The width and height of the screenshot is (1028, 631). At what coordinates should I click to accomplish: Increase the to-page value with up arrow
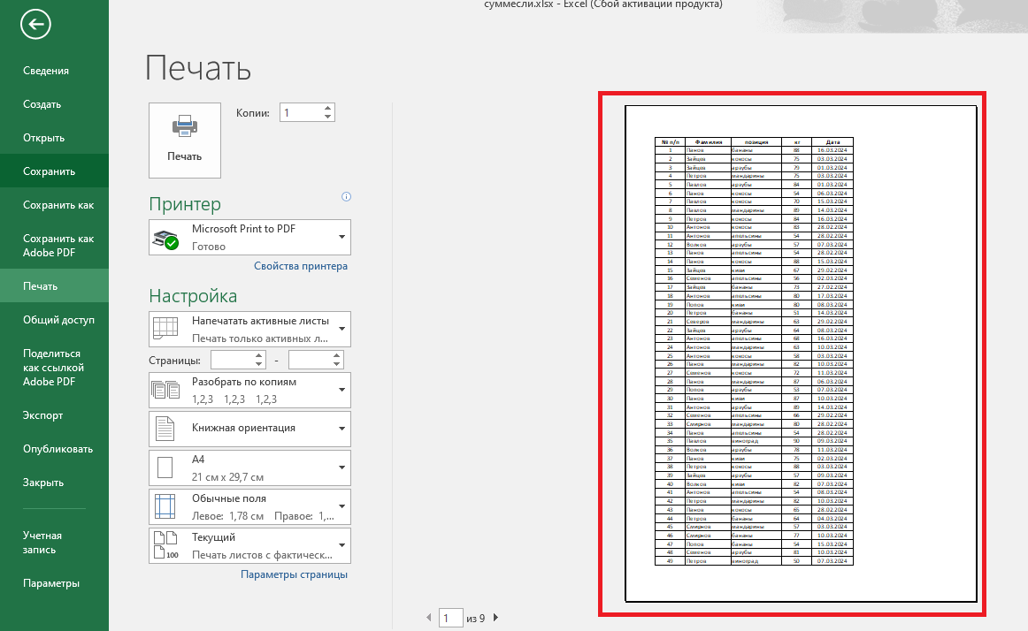click(336, 356)
